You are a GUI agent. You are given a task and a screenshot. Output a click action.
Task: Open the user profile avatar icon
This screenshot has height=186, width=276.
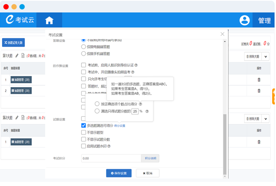(244, 20)
